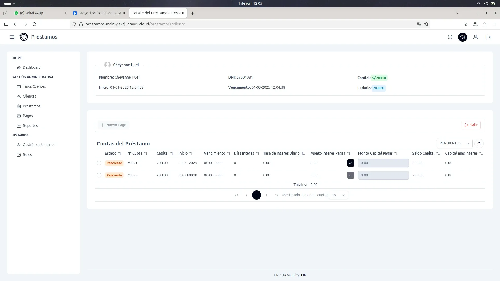
Task: Open Préstamos in the sidebar
Action: (x=32, y=106)
